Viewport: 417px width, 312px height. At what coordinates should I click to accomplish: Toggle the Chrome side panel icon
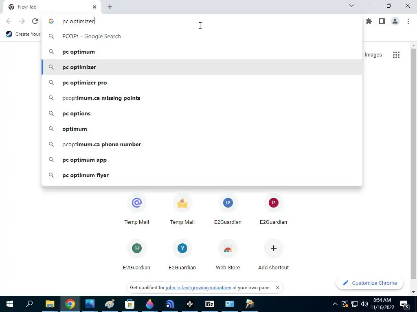click(x=382, y=21)
